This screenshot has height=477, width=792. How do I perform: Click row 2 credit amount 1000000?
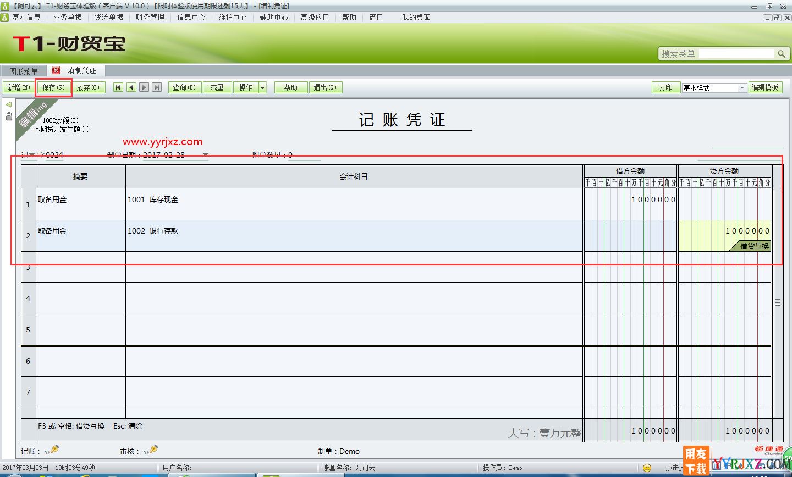[x=724, y=231]
